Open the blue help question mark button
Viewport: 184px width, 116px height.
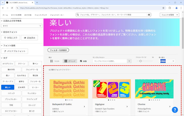(175, 110)
